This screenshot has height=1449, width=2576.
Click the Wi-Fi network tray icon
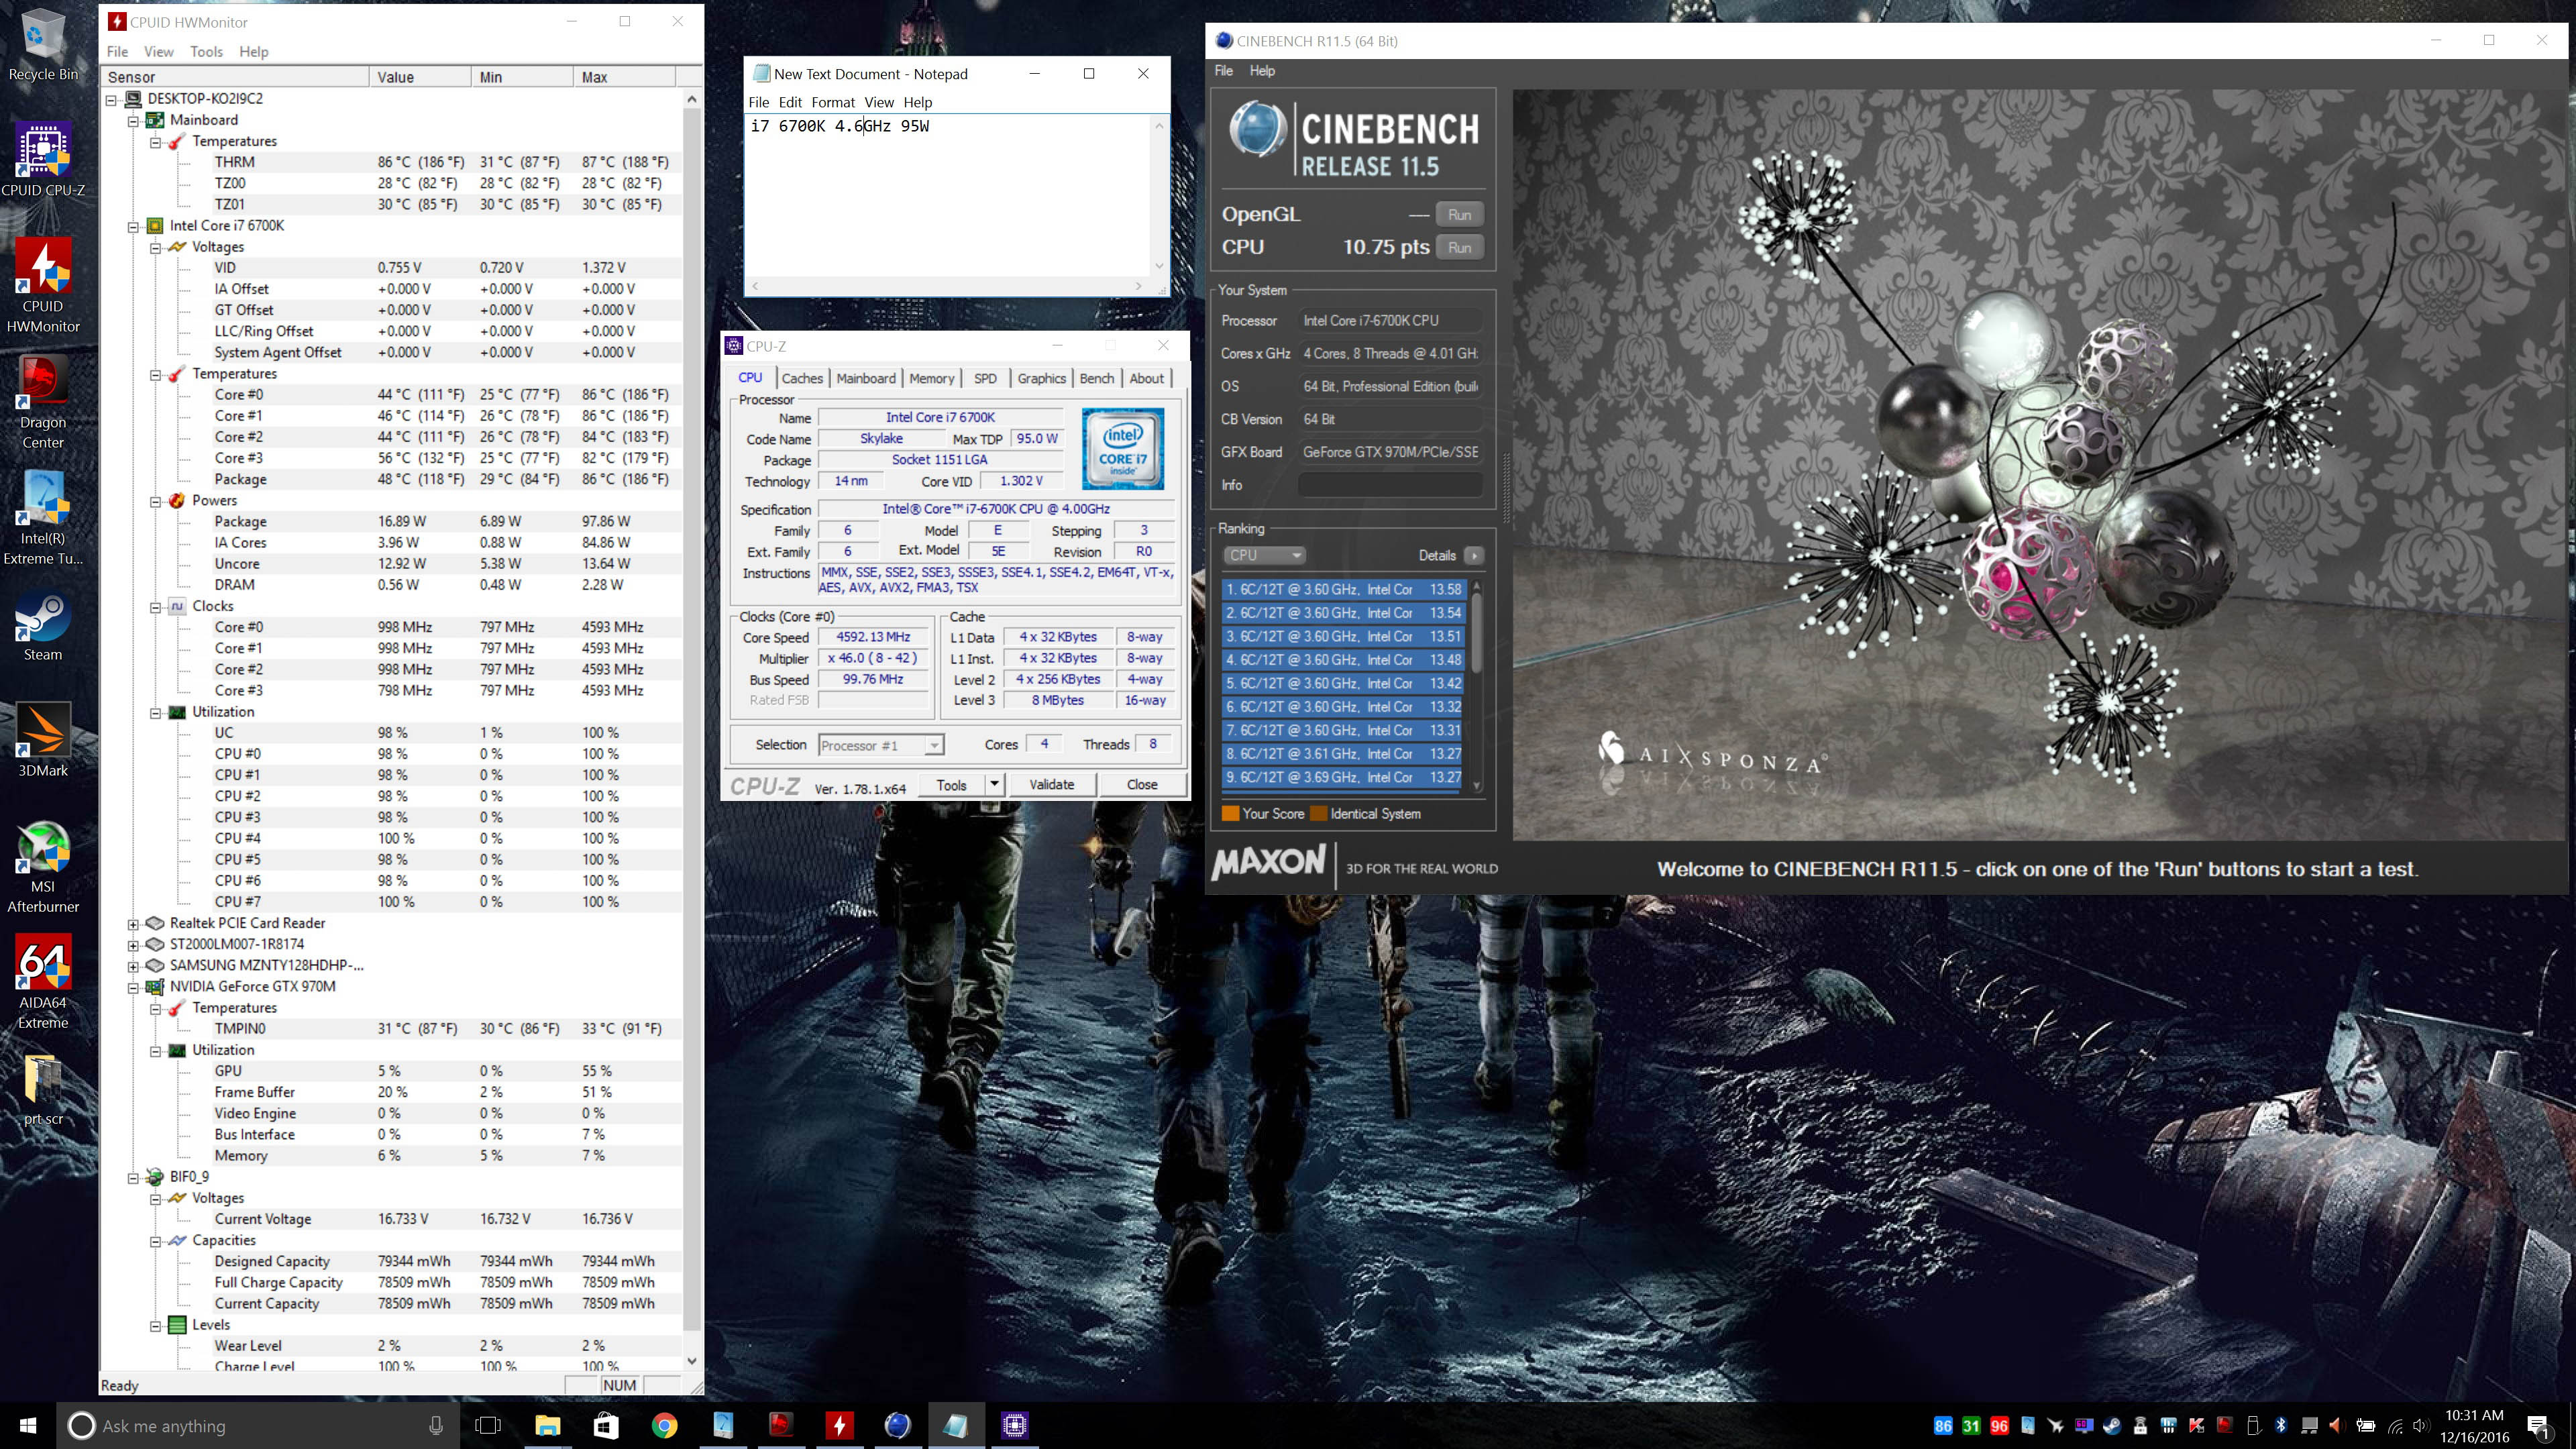(x=2395, y=1426)
